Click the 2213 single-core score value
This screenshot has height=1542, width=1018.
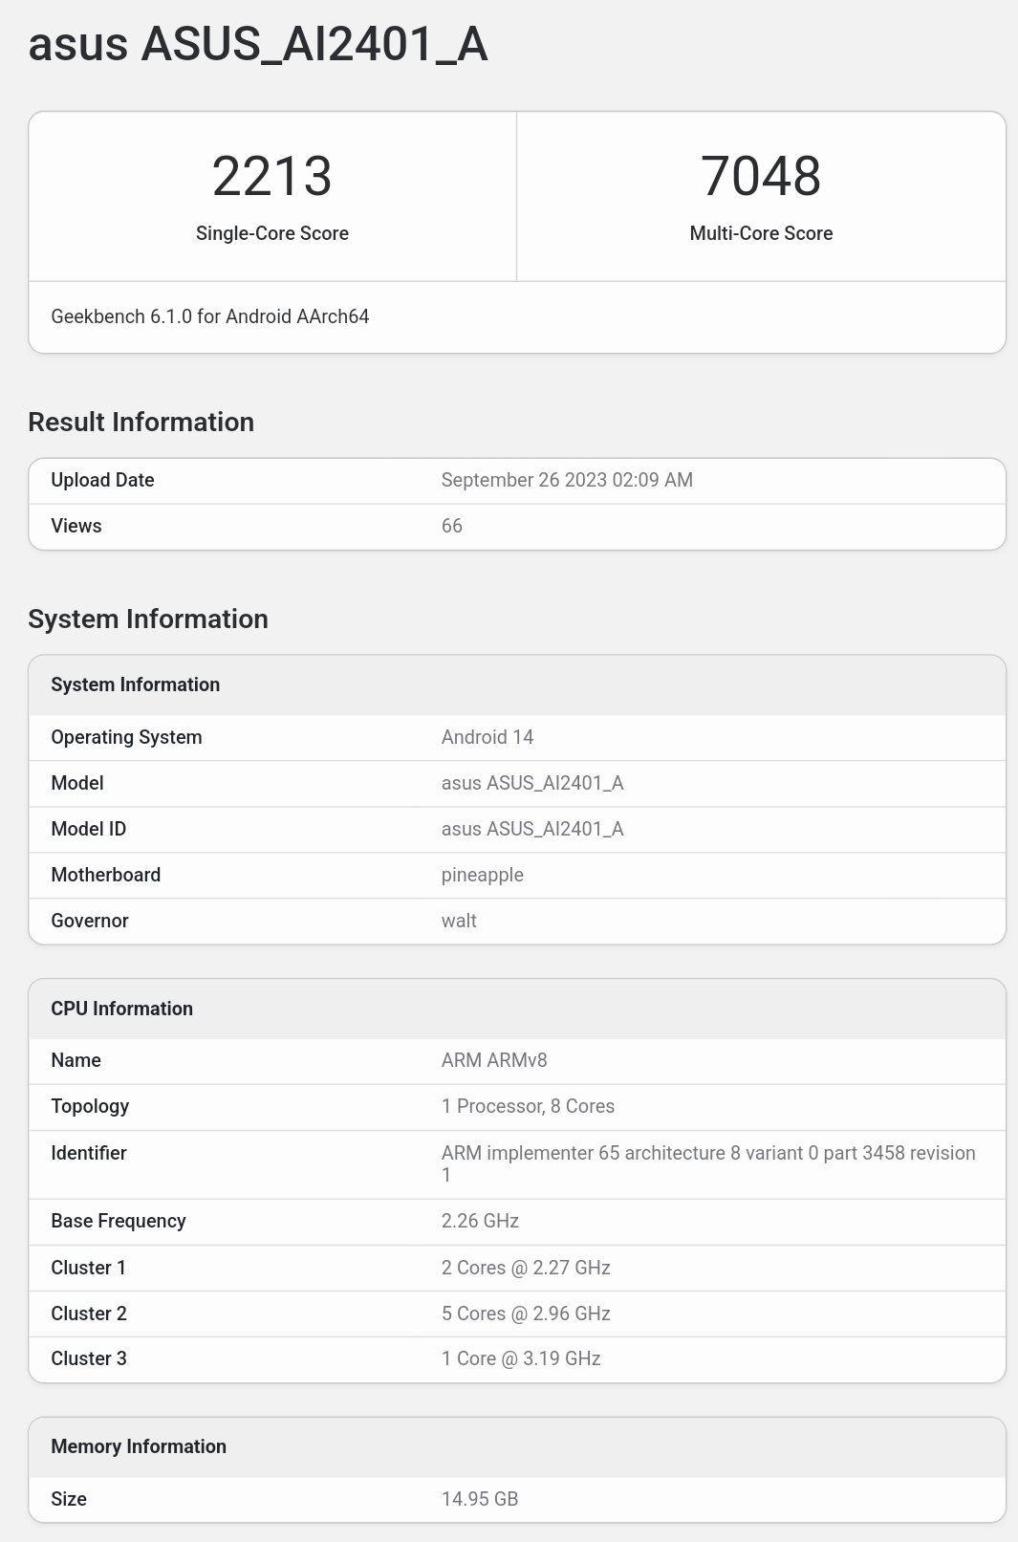pyautogui.click(x=272, y=177)
